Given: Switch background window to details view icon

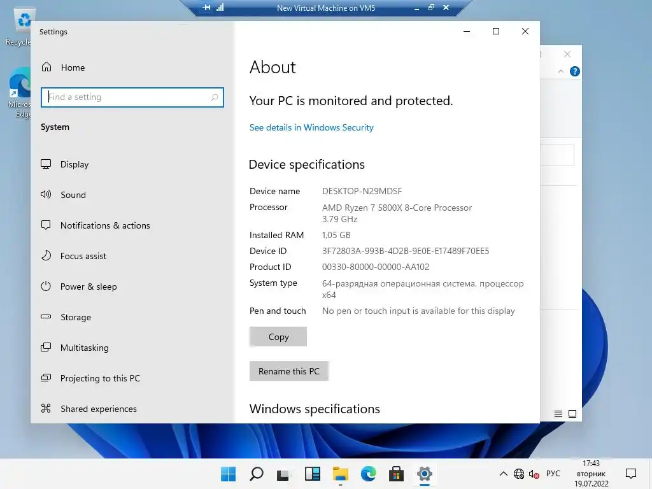Looking at the screenshot, I should [558, 414].
